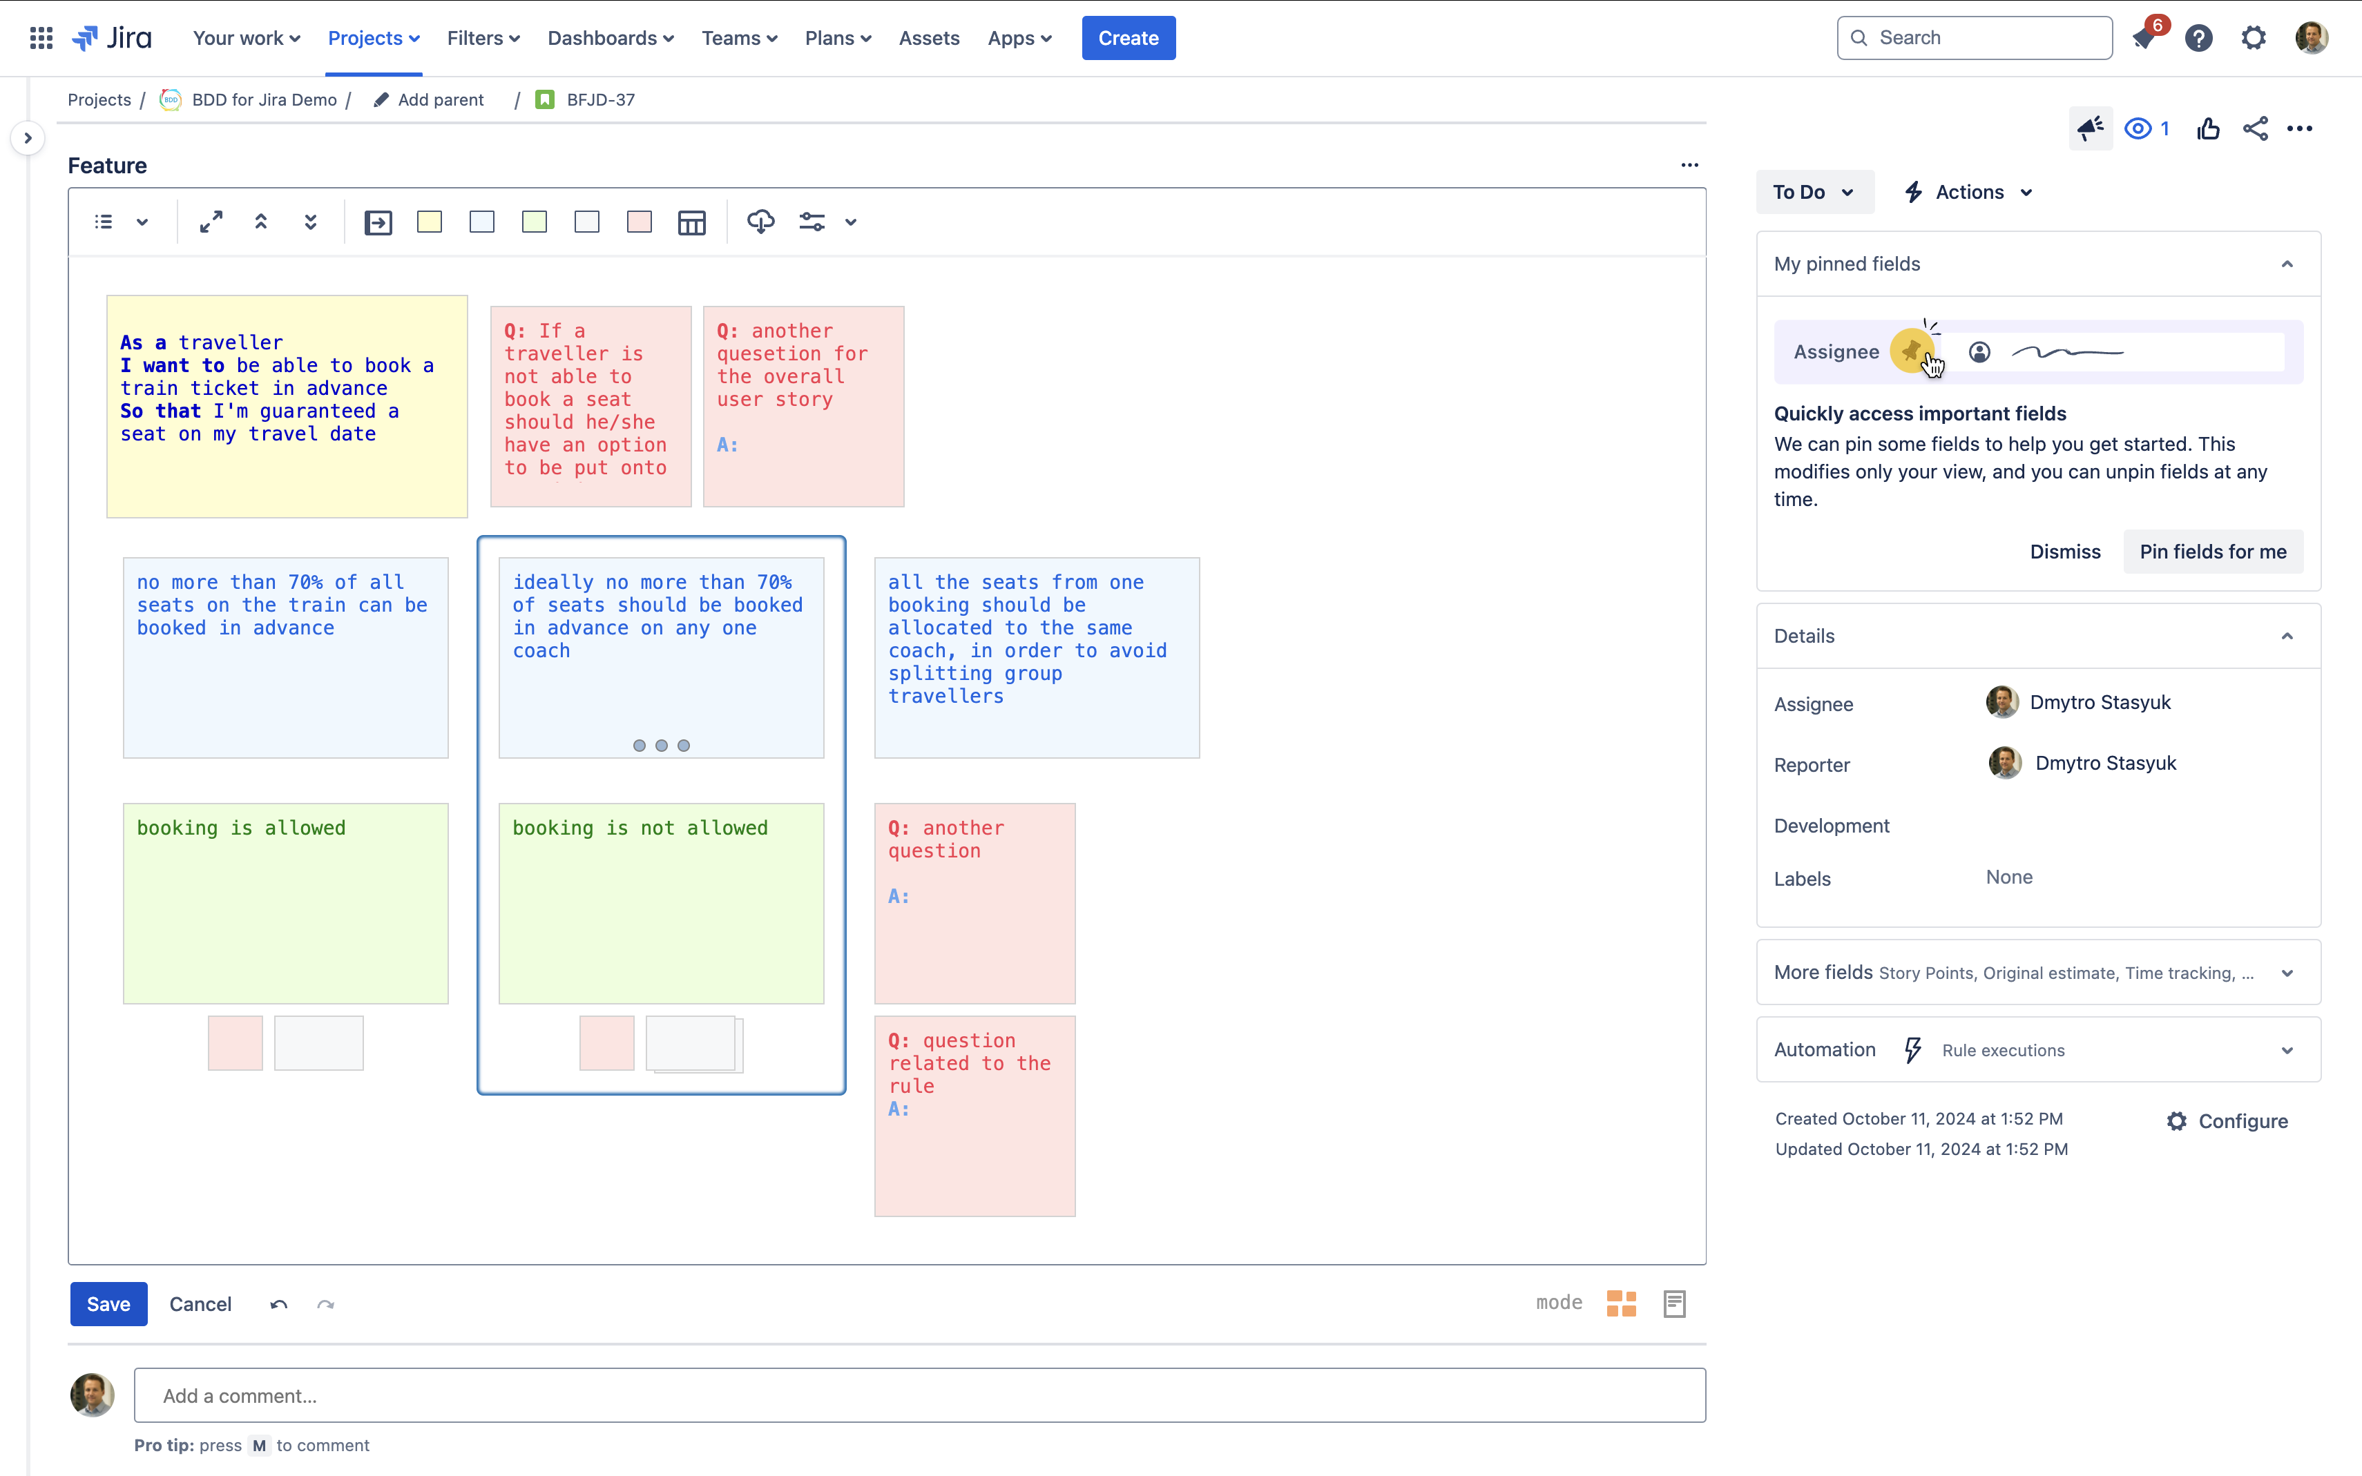Click the Dismiss button
The height and width of the screenshot is (1476, 2362).
(2065, 552)
